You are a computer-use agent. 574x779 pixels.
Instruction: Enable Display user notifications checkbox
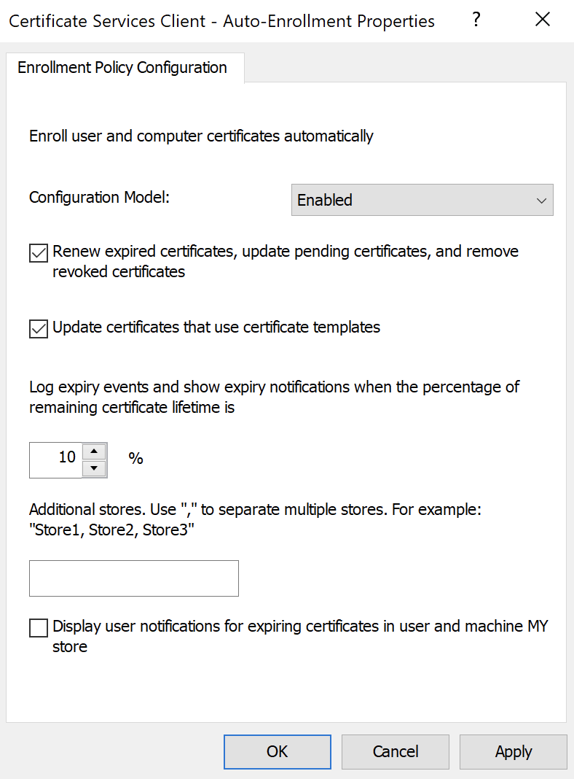pos(39,628)
